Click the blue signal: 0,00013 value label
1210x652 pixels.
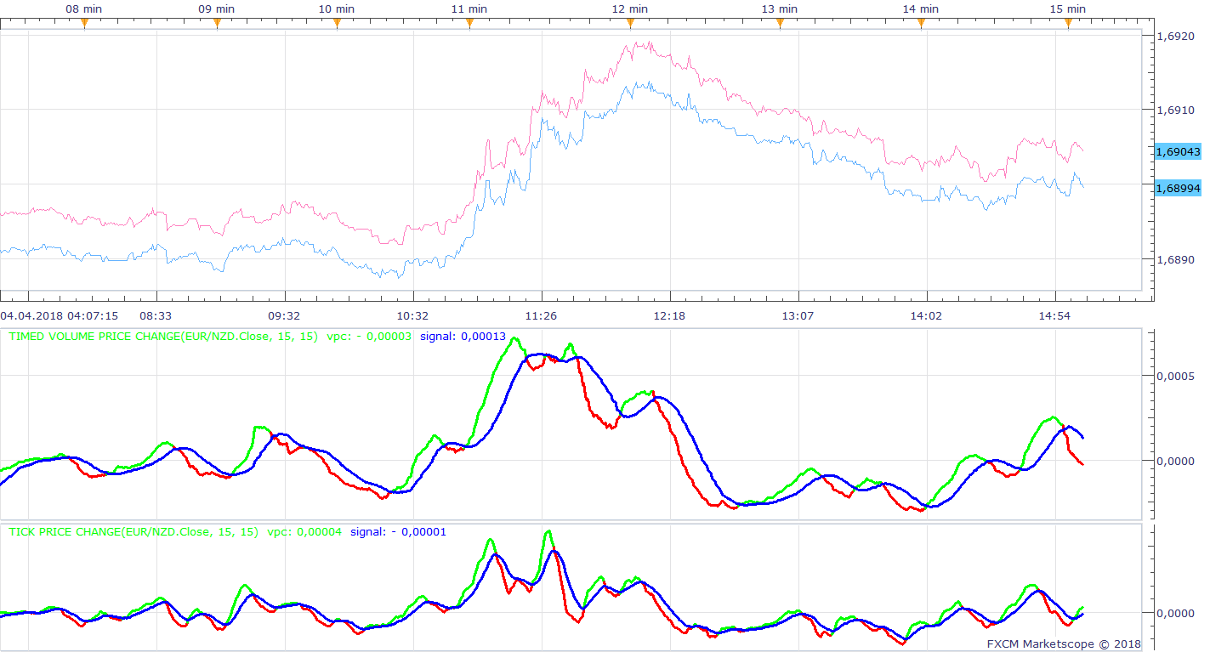click(x=463, y=337)
